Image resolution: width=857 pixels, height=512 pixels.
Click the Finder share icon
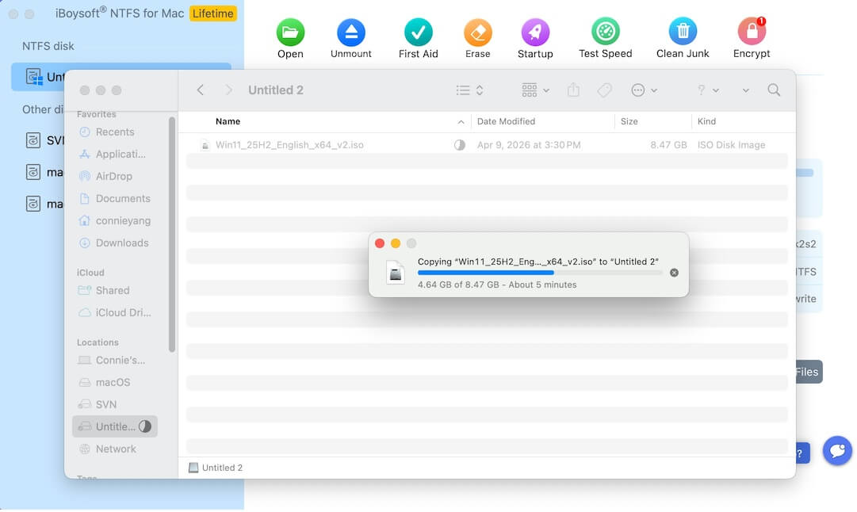573,90
